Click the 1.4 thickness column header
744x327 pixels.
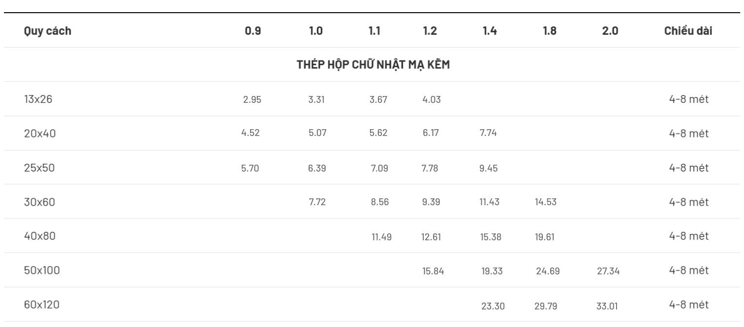490,31
